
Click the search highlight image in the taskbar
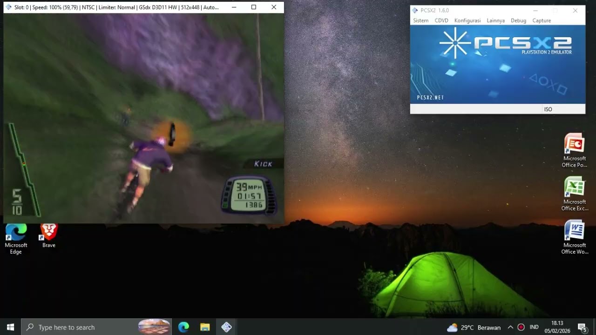tap(154, 327)
